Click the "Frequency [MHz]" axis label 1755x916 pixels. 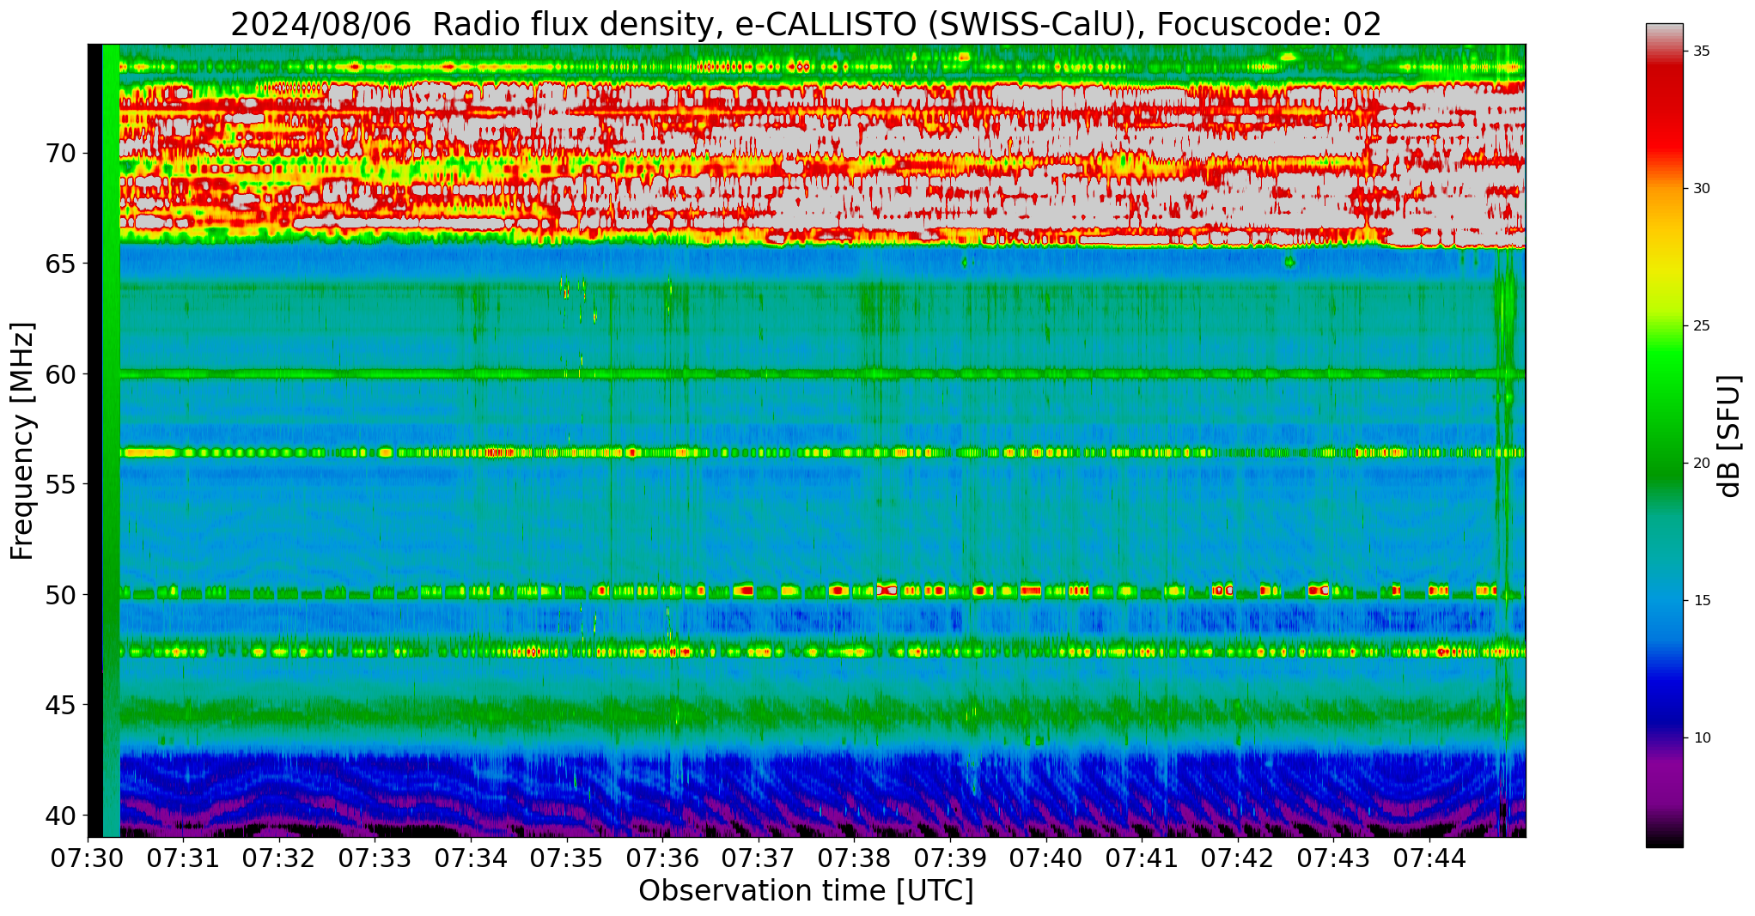(22, 441)
